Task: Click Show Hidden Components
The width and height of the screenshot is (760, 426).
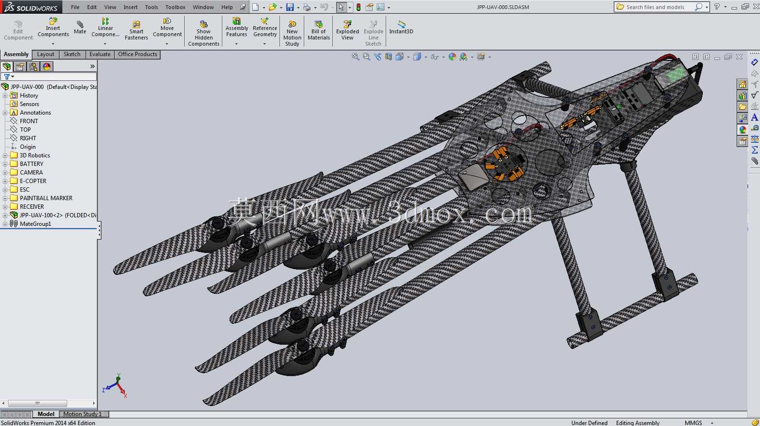Action: coord(204,33)
